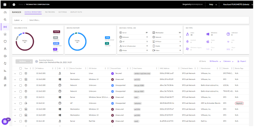Click the IoT device type icon for 10.16.0.12

tap(26, 103)
